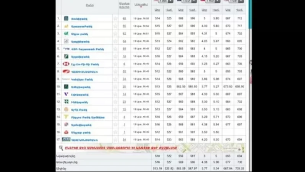This screenshot has width=305, height=172.
Task: Click the ACBA logo in row 17
Action: pyautogui.click(x=66, y=140)
